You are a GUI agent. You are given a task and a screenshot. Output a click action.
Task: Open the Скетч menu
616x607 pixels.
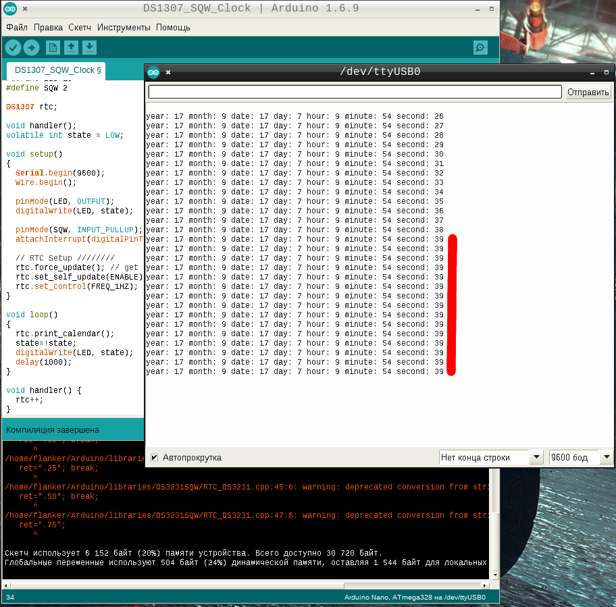point(80,28)
